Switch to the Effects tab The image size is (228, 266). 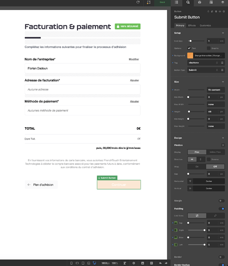pos(192,26)
